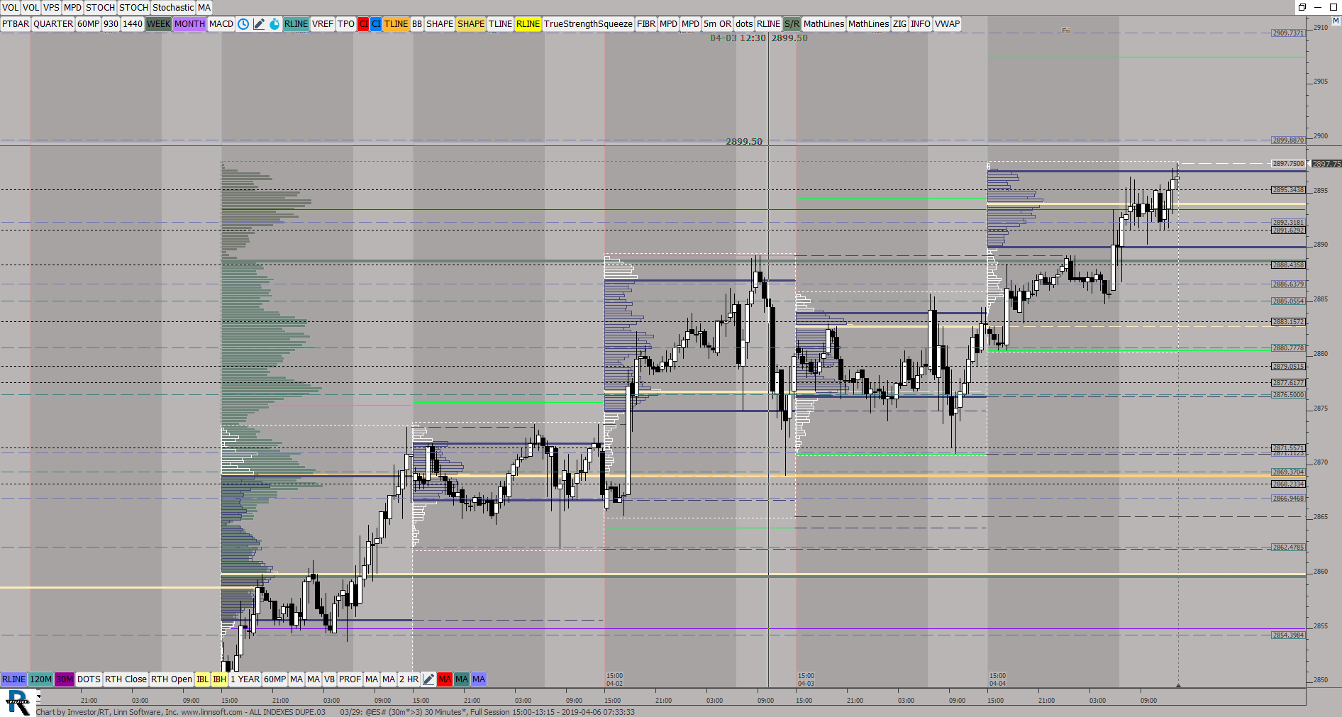Click the 930 toolbar button
Screen dimensions: 1342x717
[111, 24]
